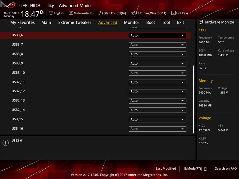Viewport: 239px width, 179px height.
Task: Open the Monitor tab
Action: point(132,23)
